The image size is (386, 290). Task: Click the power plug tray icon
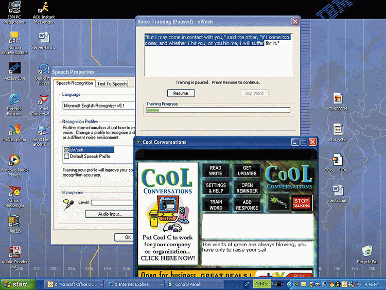(278, 284)
